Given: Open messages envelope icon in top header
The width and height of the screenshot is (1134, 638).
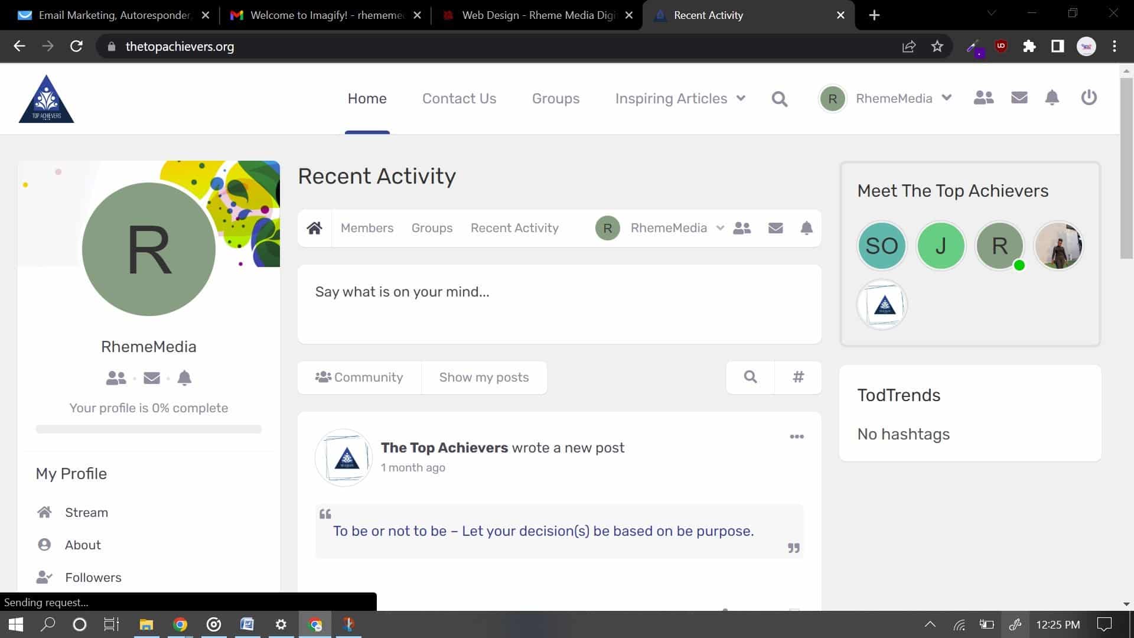Looking at the screenshot, I should (1019, 97).
